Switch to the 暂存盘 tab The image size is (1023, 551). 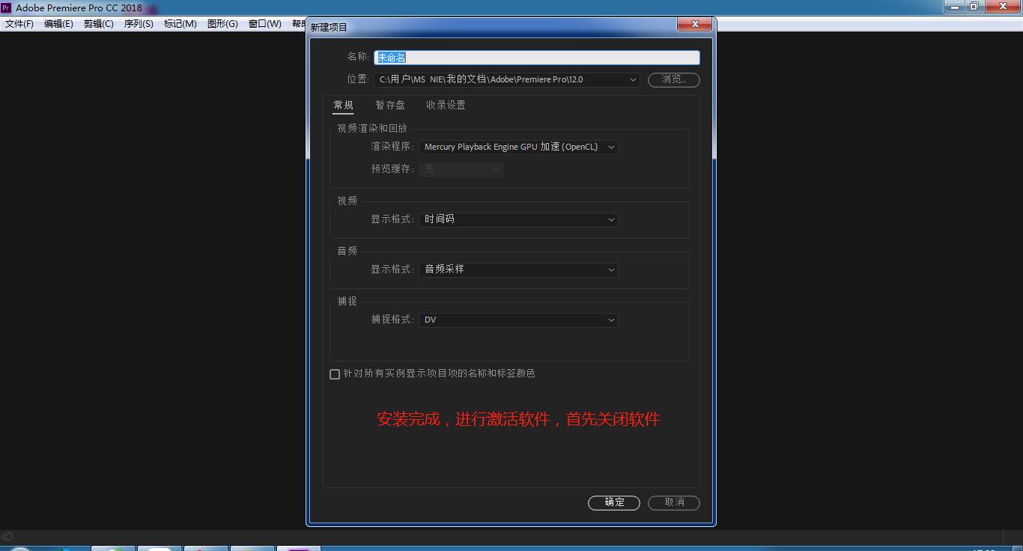coord(390,106)
